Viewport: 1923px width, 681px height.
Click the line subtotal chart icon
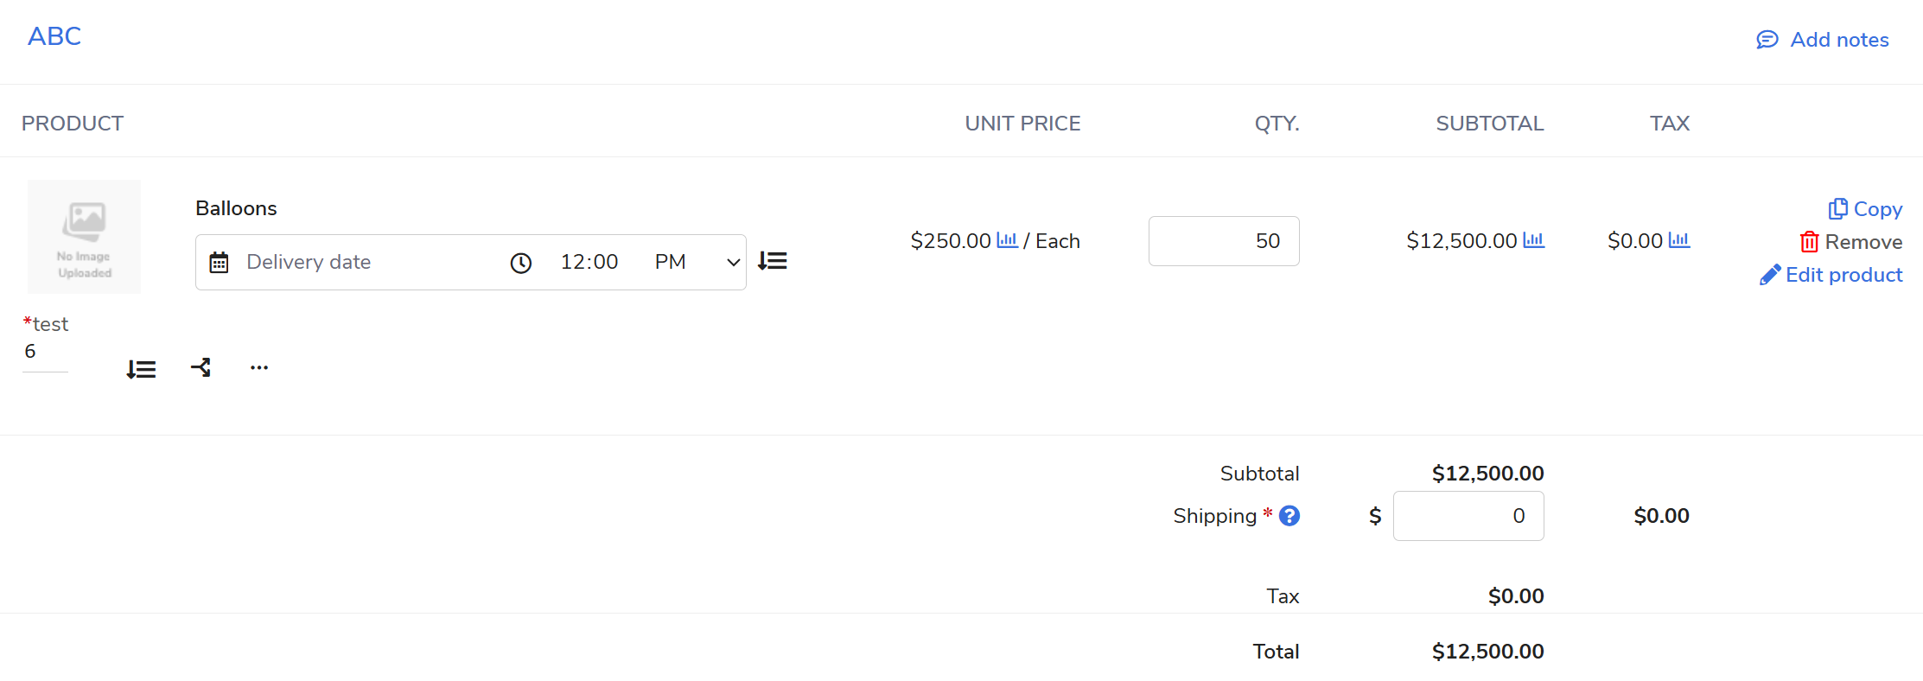click(1533, 240)
